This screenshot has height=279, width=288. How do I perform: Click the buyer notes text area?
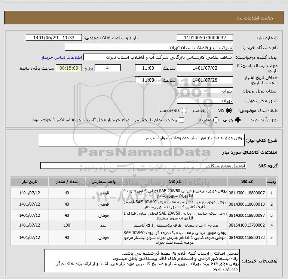point(142,261)
